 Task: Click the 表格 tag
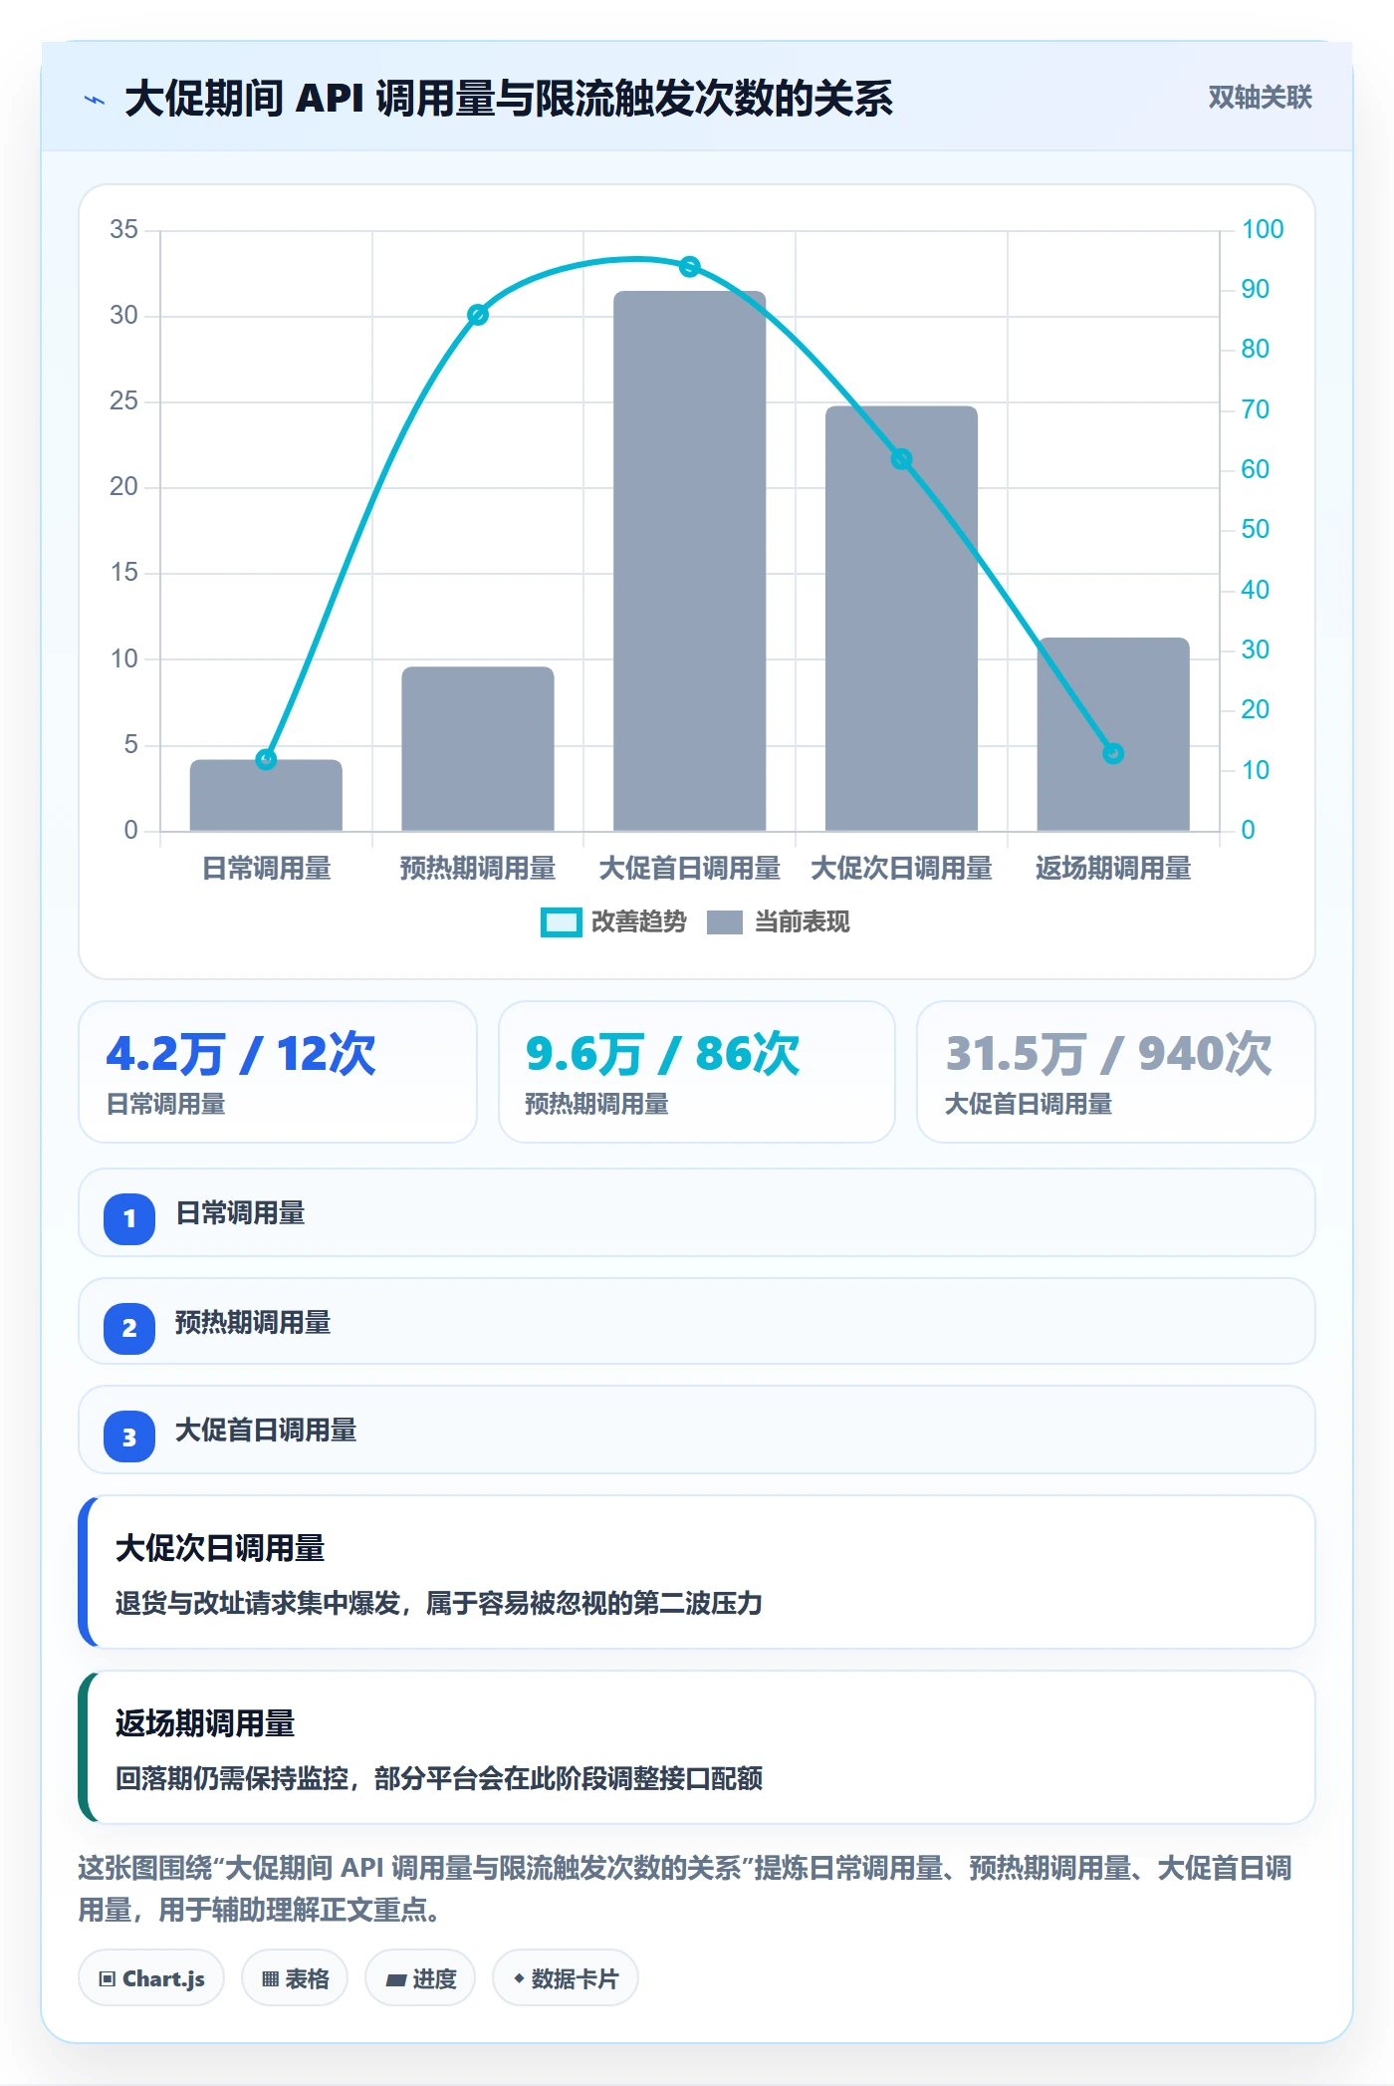pyautogui.click(x=295, y=1978)
